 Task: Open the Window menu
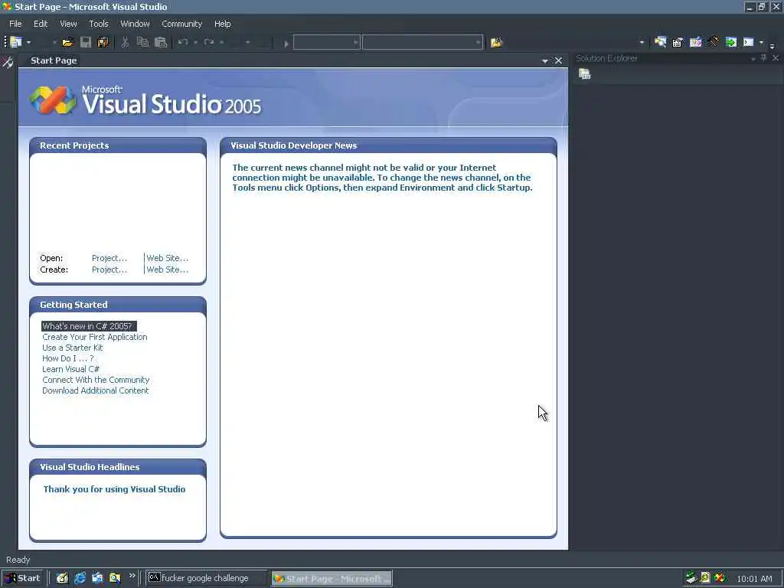click(135, 24)
